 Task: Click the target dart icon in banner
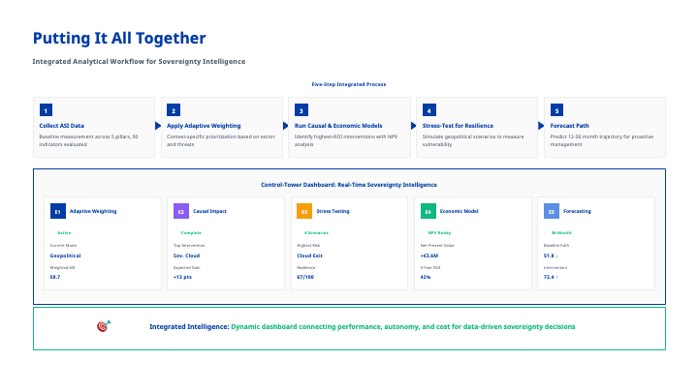(104, 327)
